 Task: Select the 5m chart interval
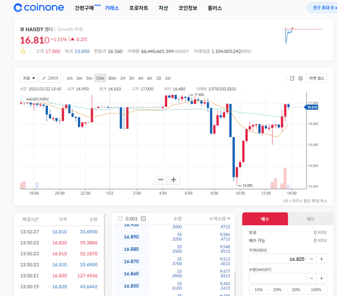(89, 79)
